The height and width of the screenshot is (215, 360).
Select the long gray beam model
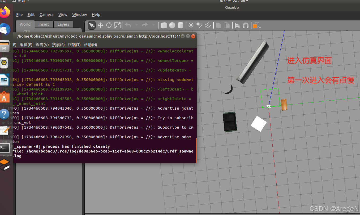point(252,62)
